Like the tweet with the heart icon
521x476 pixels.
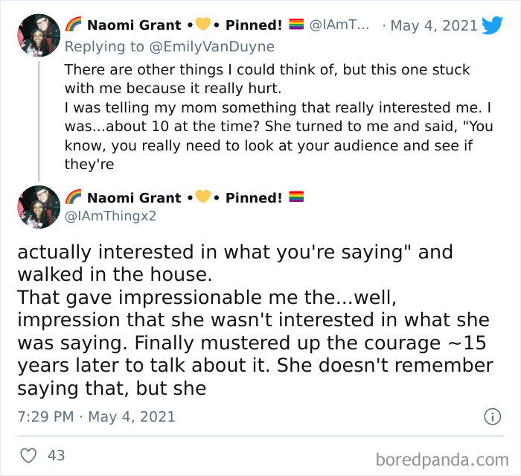click(28, 454)
